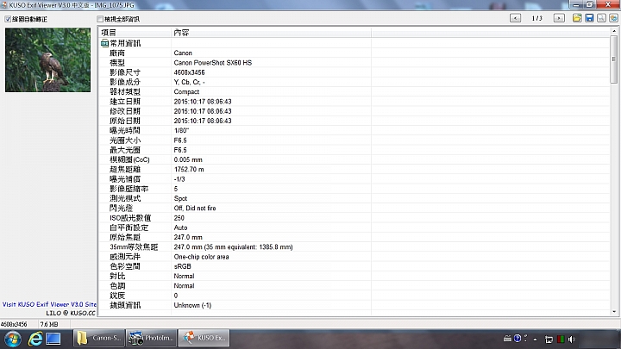
Task: Select the 'Off, Did not fire' flash value
Action: click(195, 209)
